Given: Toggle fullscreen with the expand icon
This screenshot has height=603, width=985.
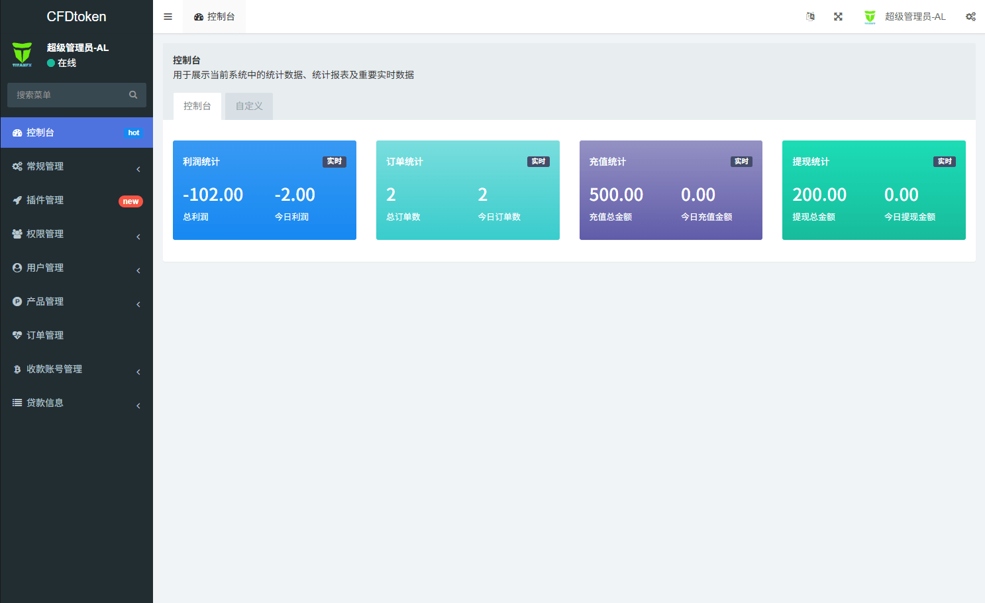Looking at the screenshot, I should click(x=838, y=16).
